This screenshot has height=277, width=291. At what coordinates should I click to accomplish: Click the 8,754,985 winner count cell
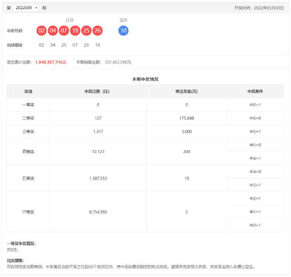tap(98, 212)
